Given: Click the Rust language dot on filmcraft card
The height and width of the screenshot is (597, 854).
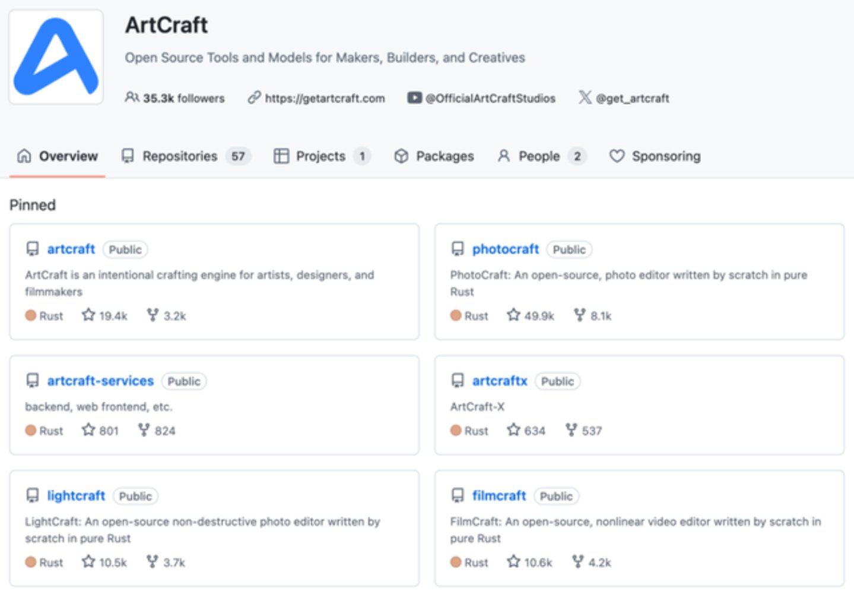Looking at the screenshot, I should coord(456,562).
